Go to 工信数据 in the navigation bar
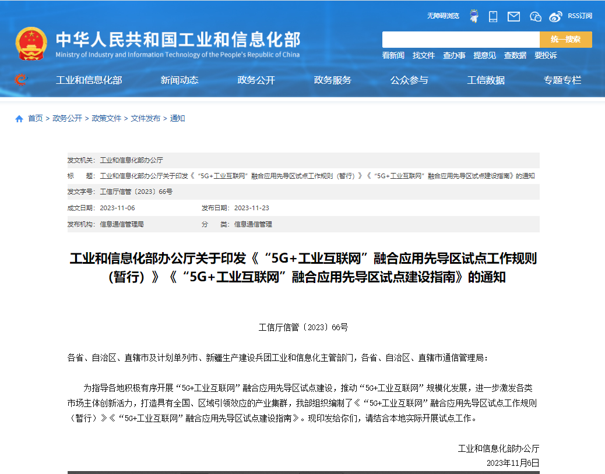Screen dimensions: 605x474 coord(486,80)
